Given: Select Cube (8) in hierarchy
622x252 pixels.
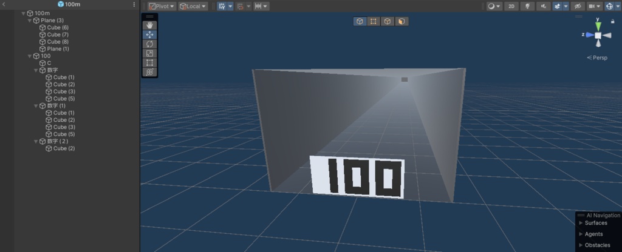Looking at the screenshot, I should pyautogui.click(x=58, y=42).
